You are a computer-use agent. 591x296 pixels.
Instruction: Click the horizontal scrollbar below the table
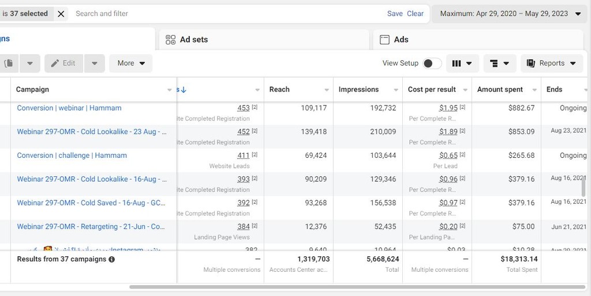click(x=358, y=286)
